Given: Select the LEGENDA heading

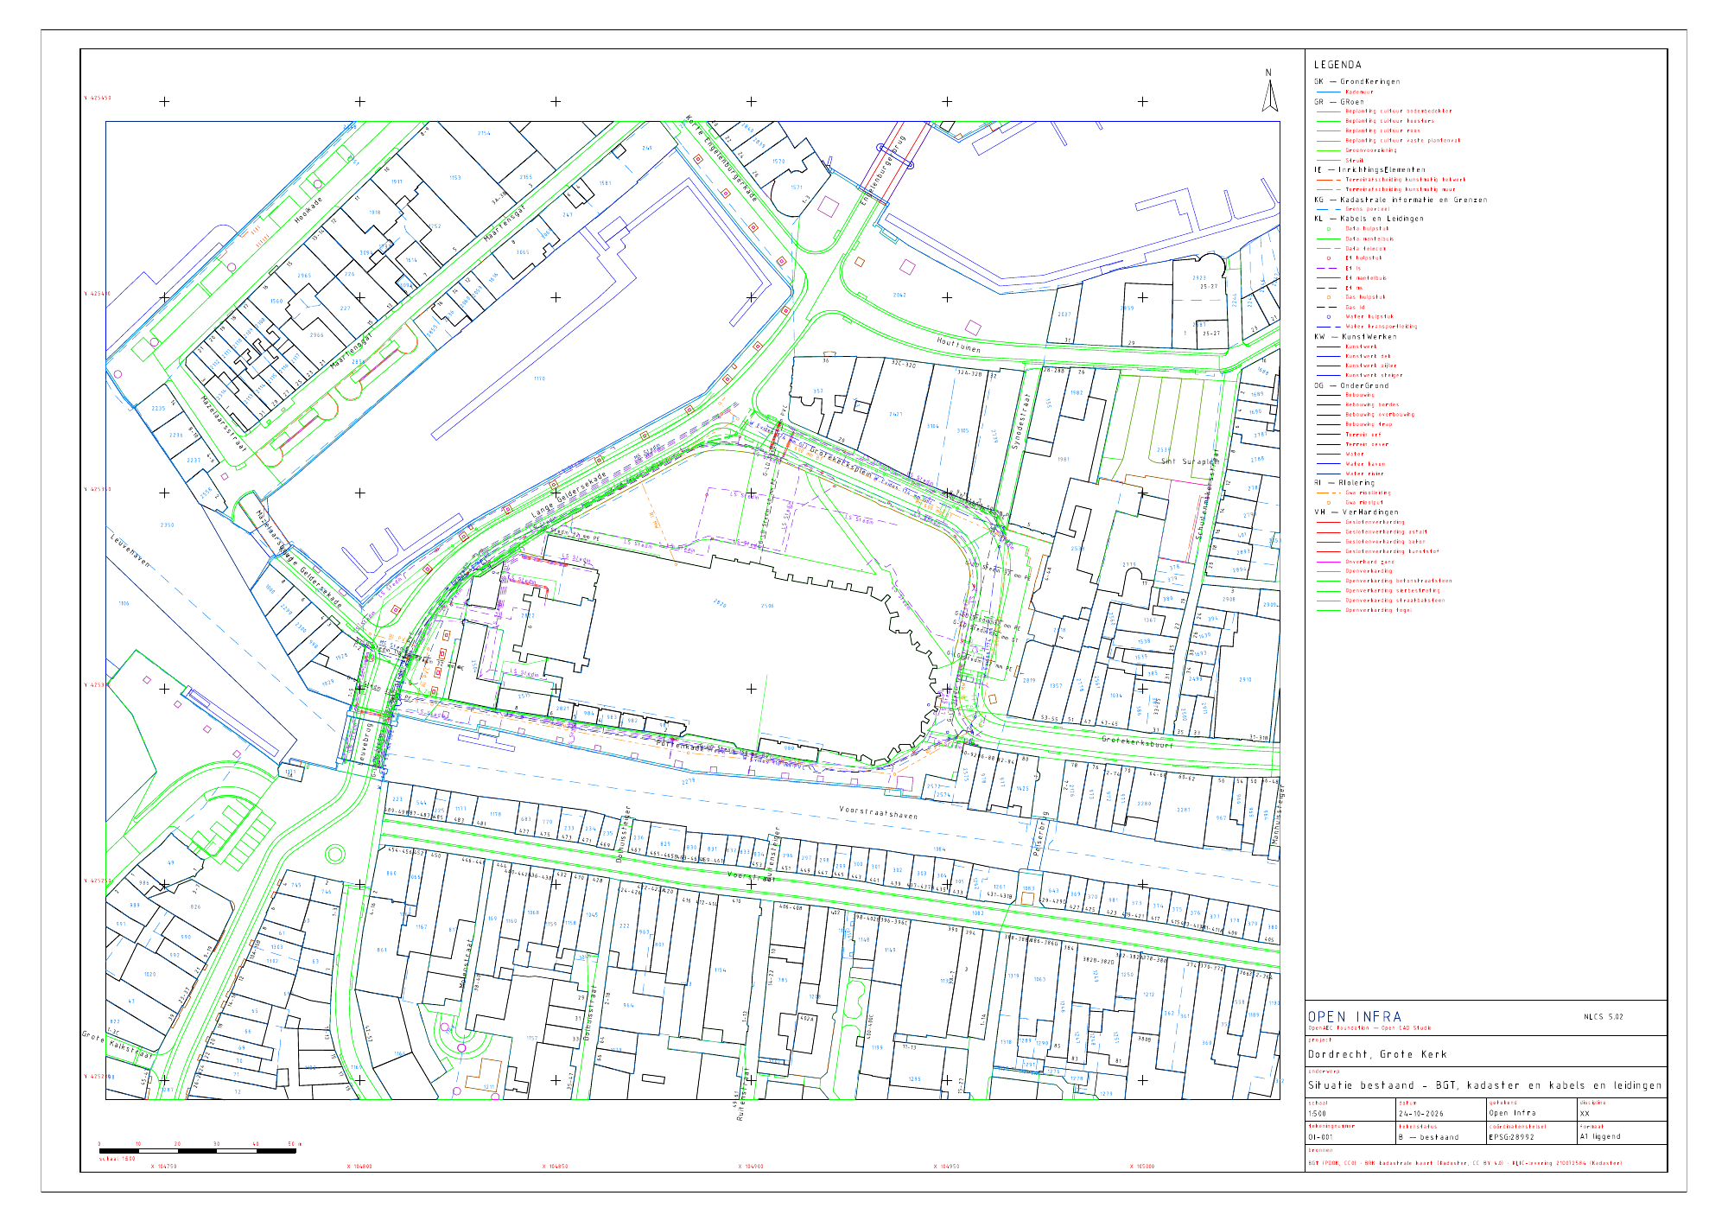Looking at the screenshot, I should click(x=1337, y=65).
